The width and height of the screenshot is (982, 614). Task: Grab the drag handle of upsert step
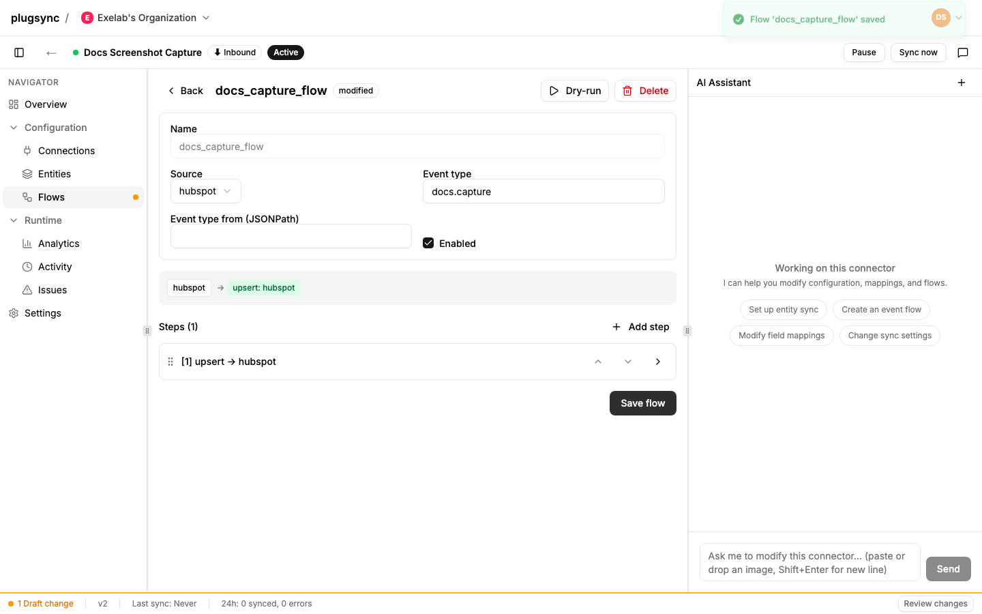170,362
